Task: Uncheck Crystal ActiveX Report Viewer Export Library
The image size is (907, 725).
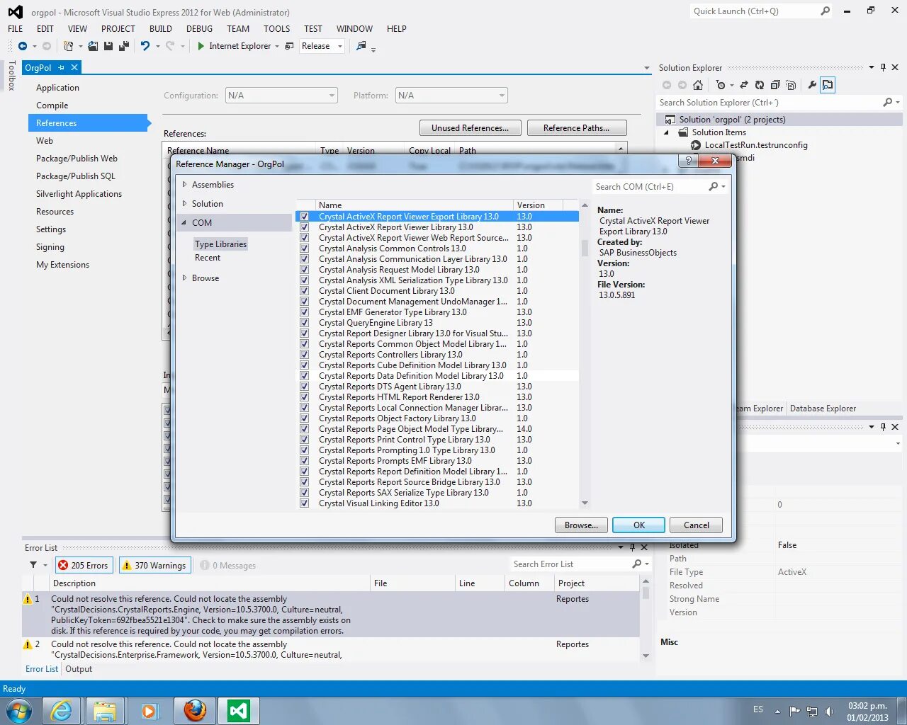Action: coord(305,217)
